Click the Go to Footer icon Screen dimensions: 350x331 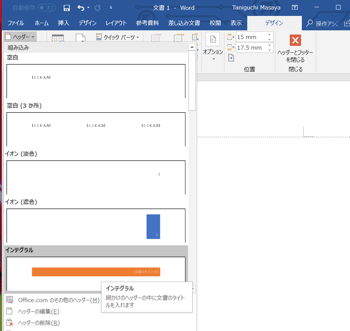[x=179, y=38]
